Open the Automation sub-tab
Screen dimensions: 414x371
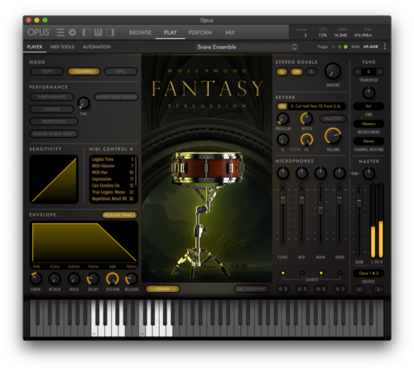(x=97, y=46)
